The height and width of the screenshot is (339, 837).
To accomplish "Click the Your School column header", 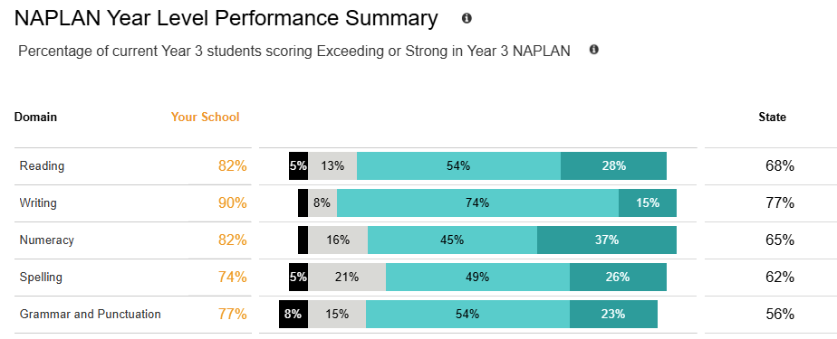I will pyautogui.click(x=205, y=117).
